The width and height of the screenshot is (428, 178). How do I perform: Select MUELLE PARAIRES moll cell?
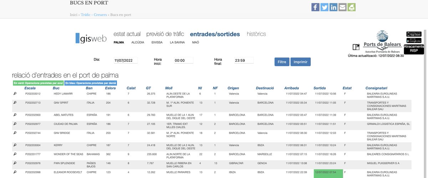pos(177,172)
